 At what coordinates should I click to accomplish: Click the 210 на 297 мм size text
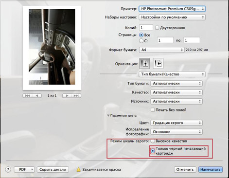tap(197, 50)
